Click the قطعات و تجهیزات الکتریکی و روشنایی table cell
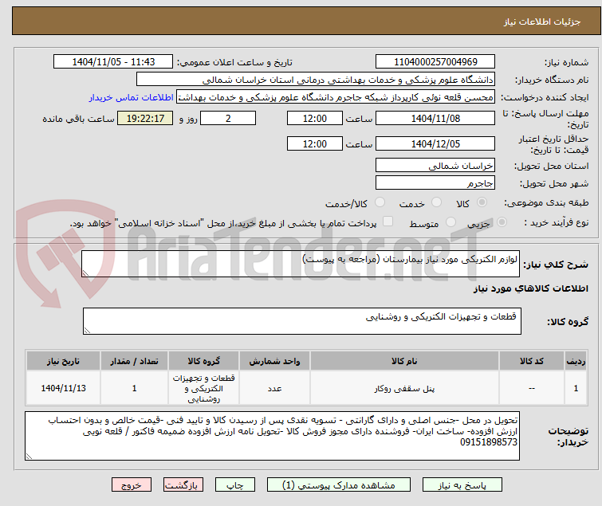 tap(203, 388)
